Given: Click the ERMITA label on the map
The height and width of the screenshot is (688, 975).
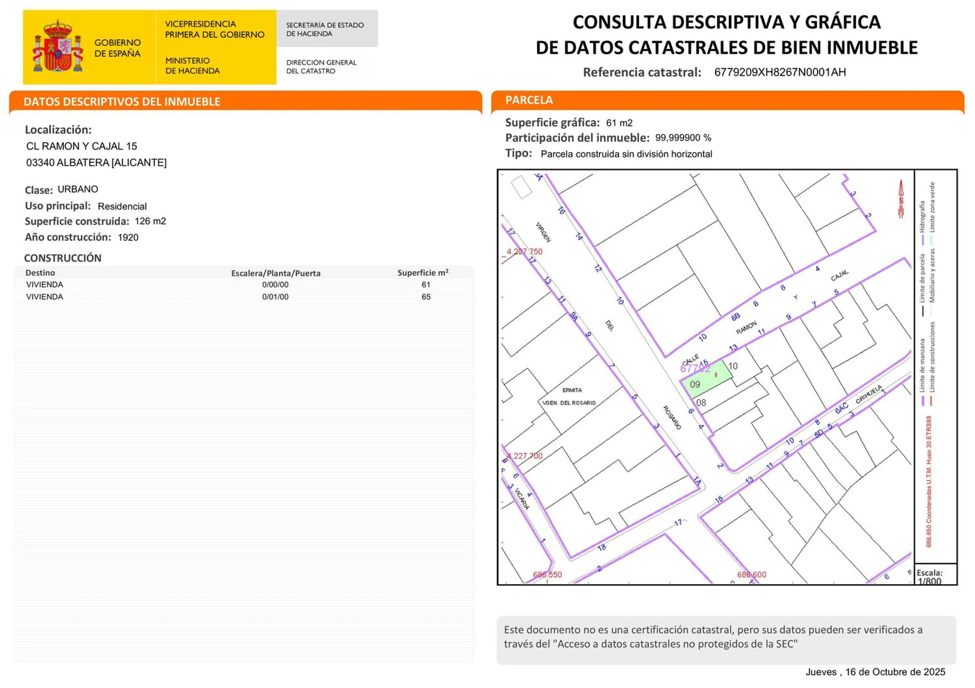Looking at the screenshot, I should pos(572,390).
